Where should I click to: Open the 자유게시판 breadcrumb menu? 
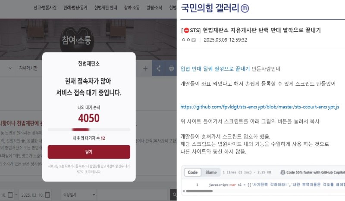[x=28, y=68]
